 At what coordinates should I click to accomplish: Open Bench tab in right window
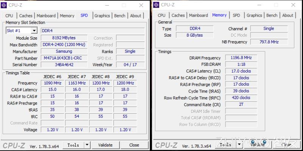[x=272, y=15]
